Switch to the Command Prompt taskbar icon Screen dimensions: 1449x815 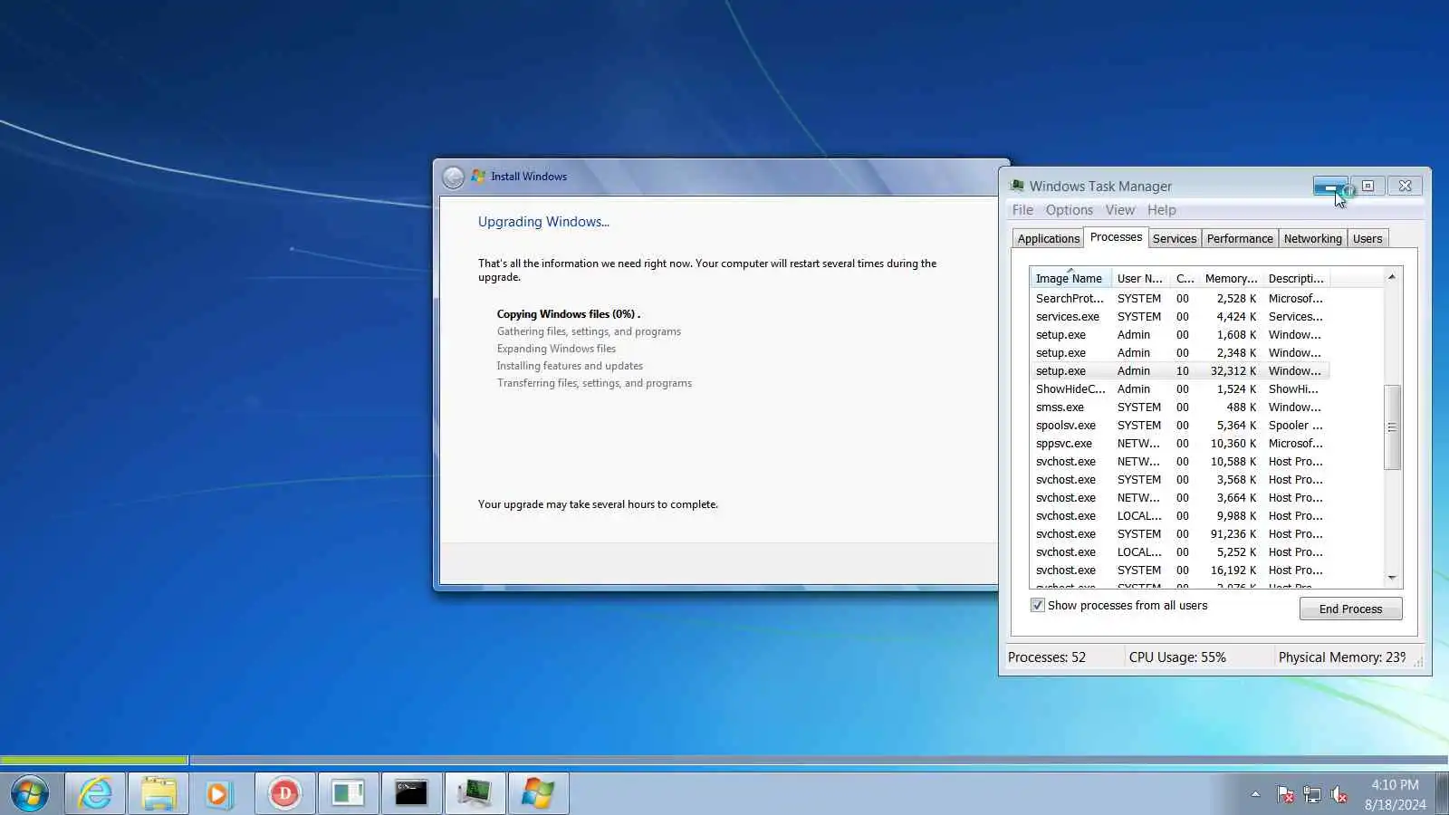click(411, 793)
